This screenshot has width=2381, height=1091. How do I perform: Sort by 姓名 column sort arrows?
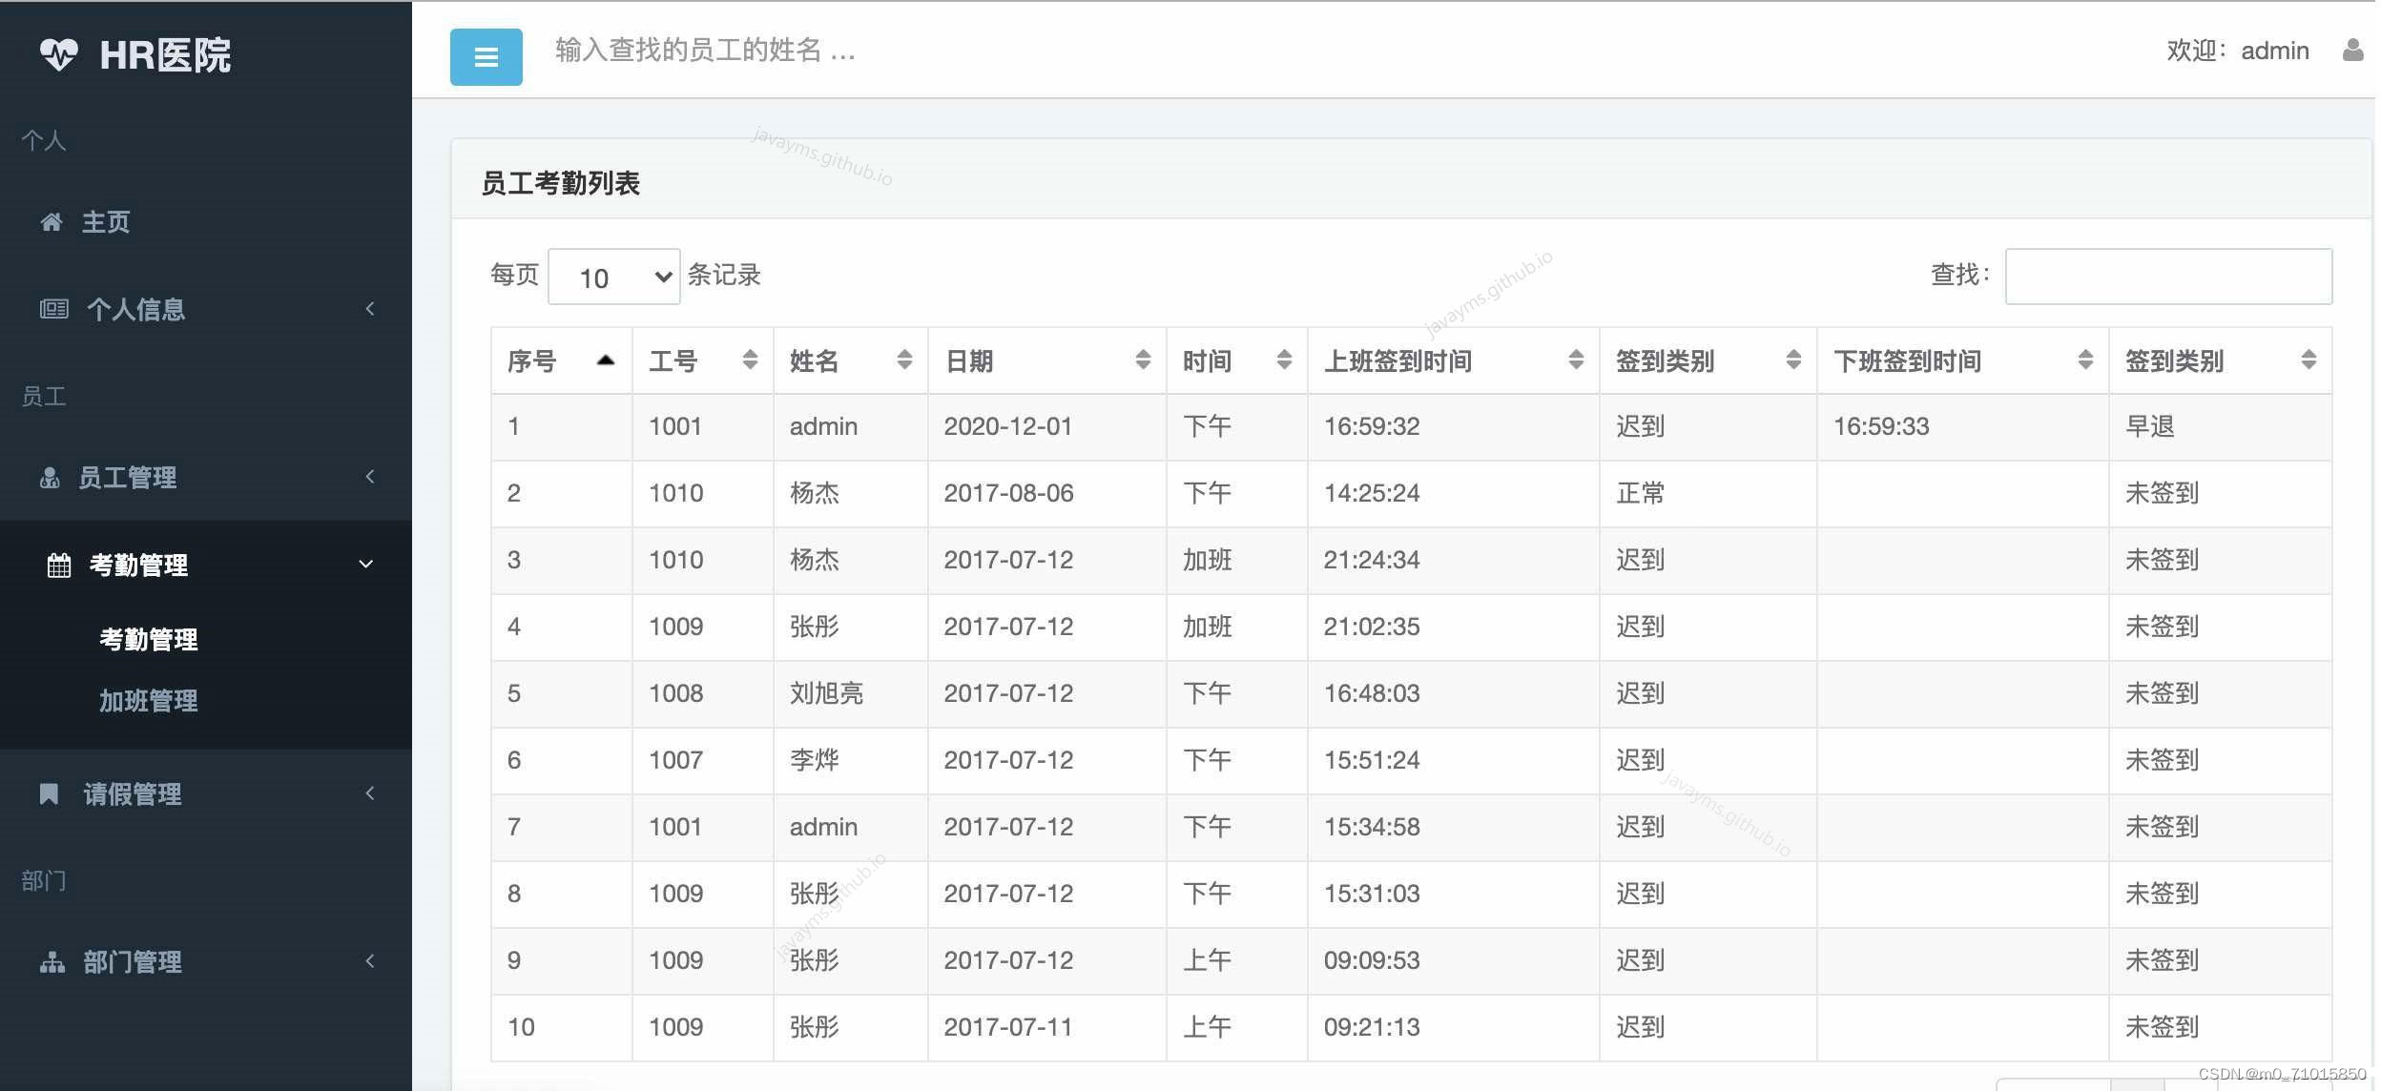point(904,360)
